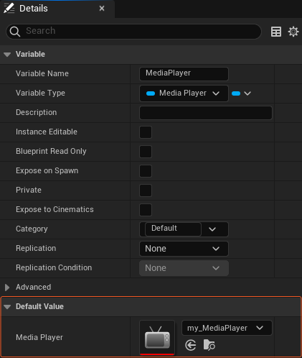Open the Replication None dropdown

[x=184, y=249]
